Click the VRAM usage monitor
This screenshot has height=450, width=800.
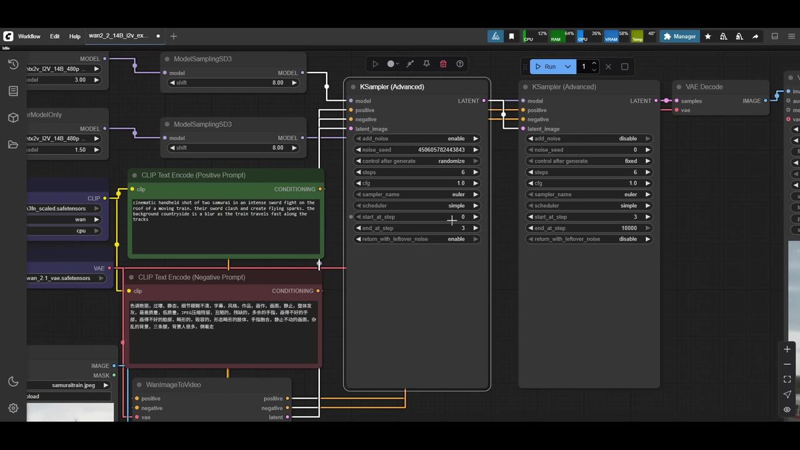(x=616, y=36)
